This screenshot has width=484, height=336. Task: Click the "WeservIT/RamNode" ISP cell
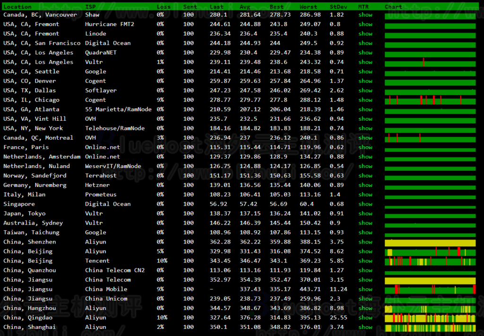tap(113, 166)
